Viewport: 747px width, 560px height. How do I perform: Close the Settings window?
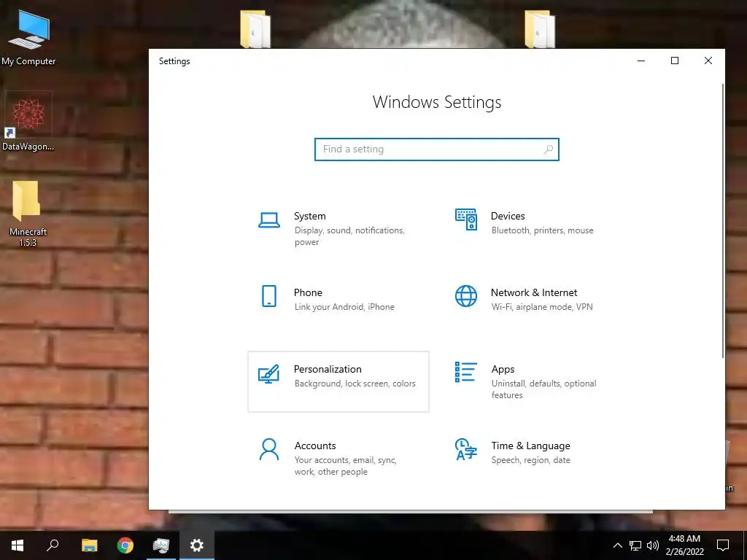click(708, 61)
